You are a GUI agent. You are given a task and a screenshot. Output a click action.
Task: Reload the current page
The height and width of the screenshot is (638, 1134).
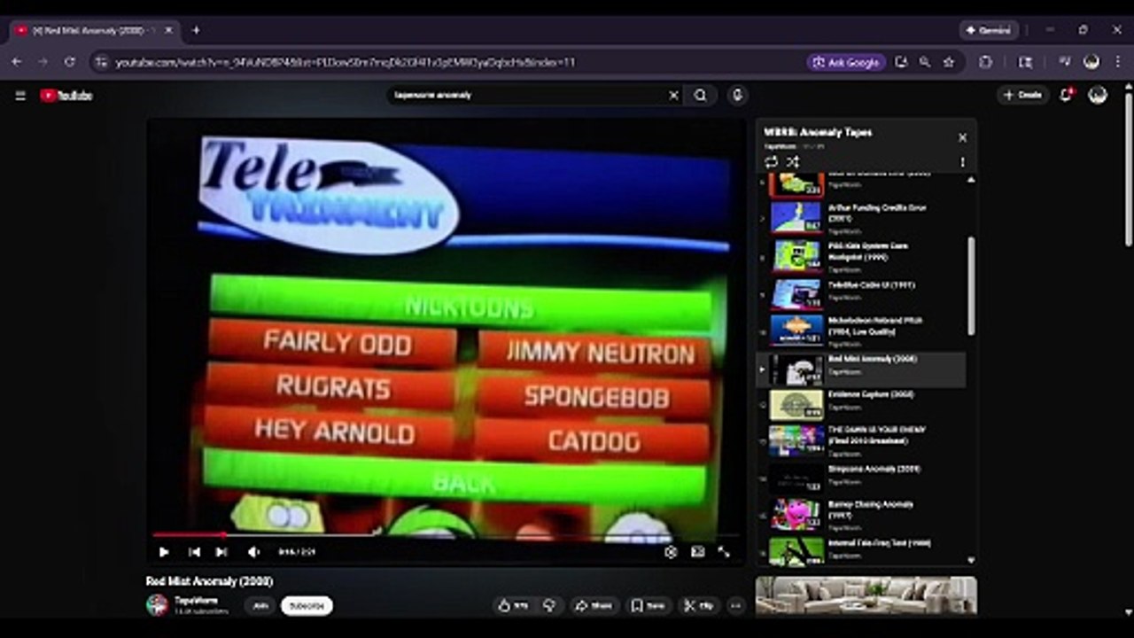(70, 62)
